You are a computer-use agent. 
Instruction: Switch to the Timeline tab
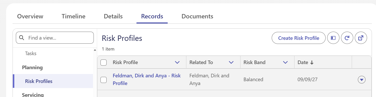73,16
